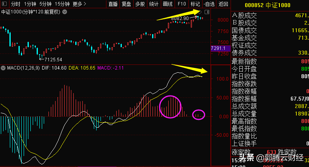
Task: Click the 标记 mark button
Action: (195, 4)
